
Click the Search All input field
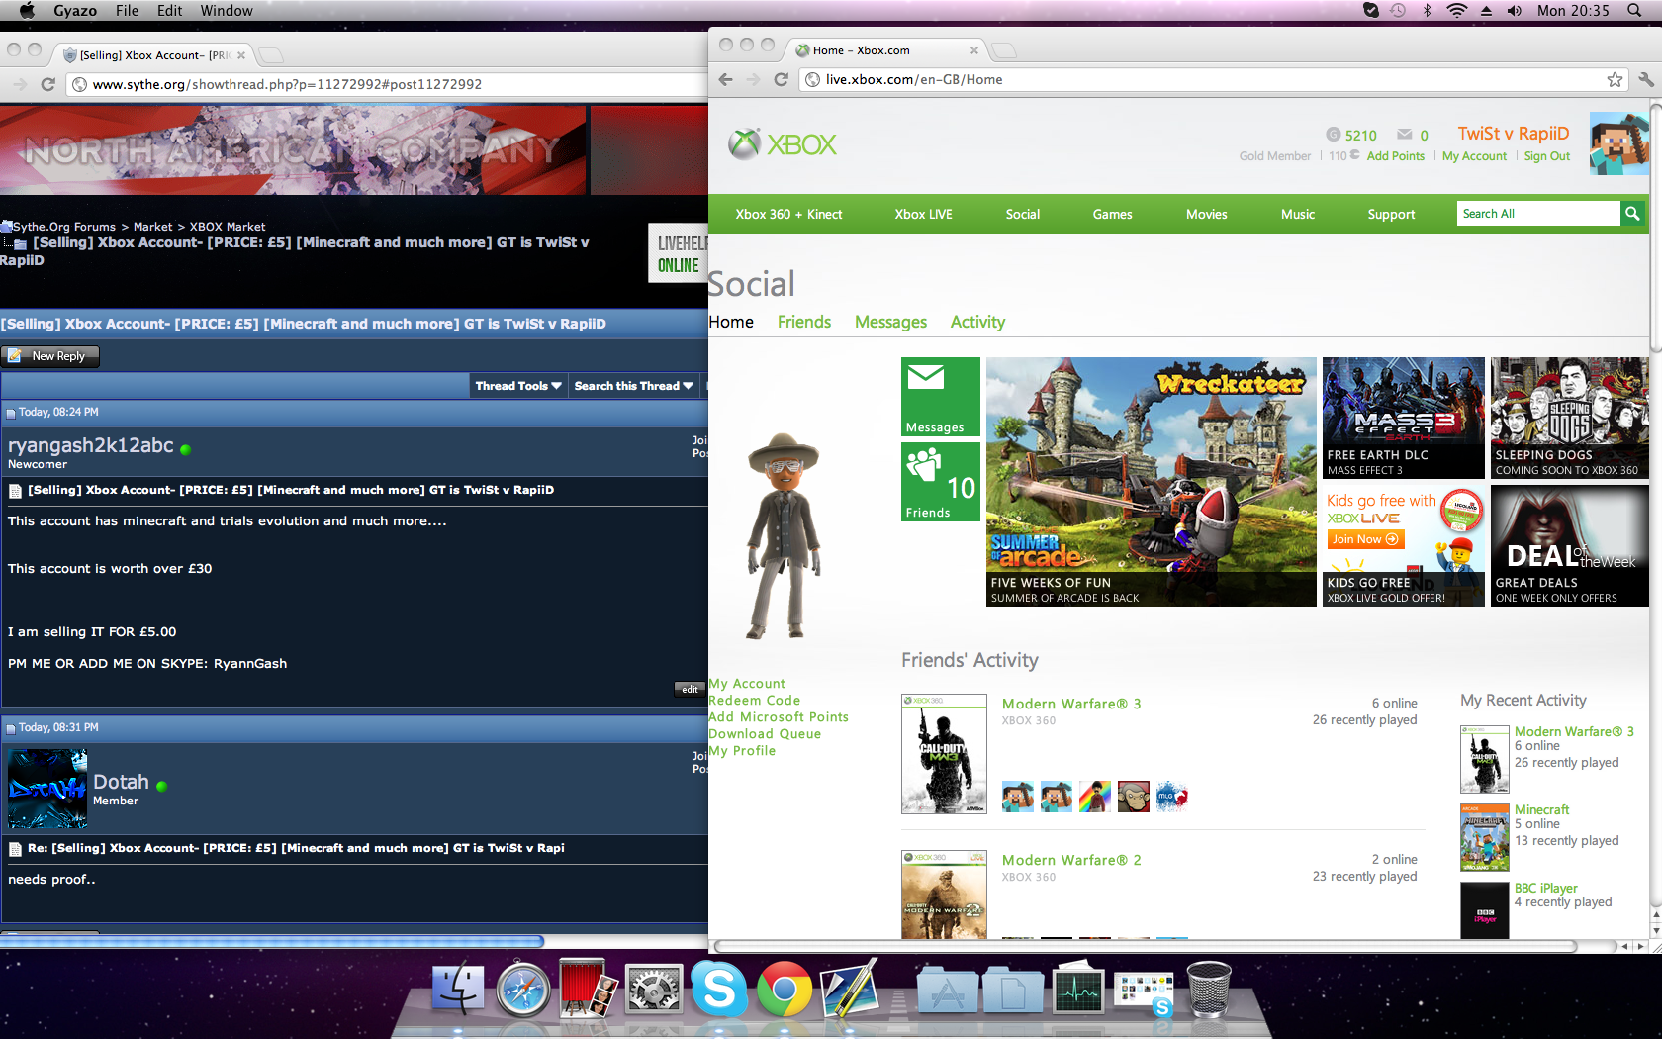click(1539, 214)
